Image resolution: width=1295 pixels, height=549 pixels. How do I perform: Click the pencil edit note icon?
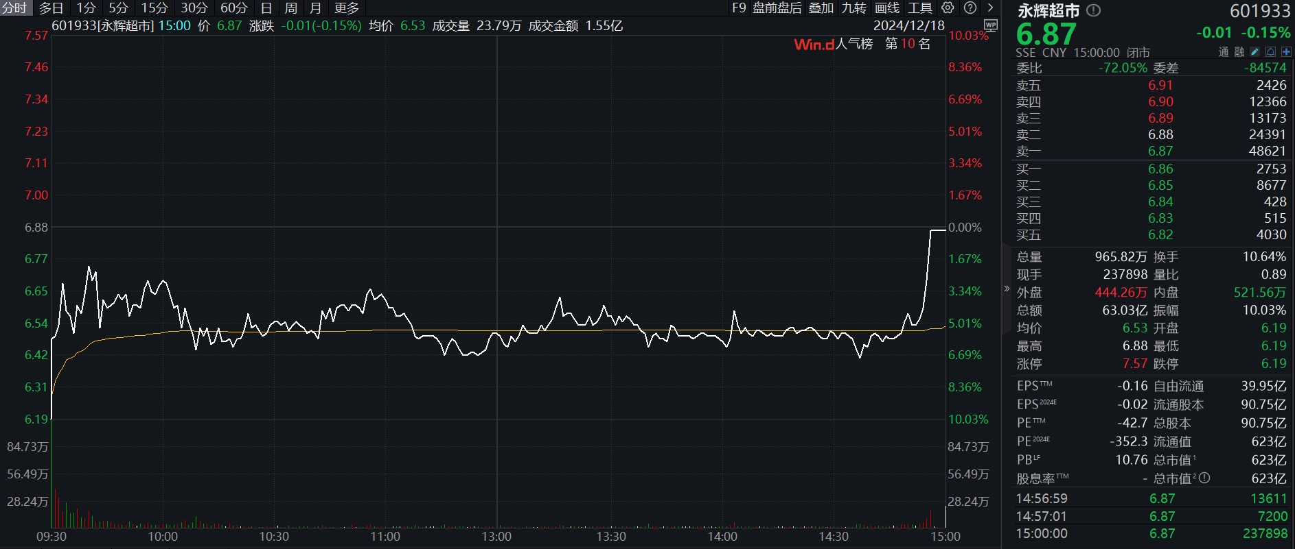[x=1255, y=52]
